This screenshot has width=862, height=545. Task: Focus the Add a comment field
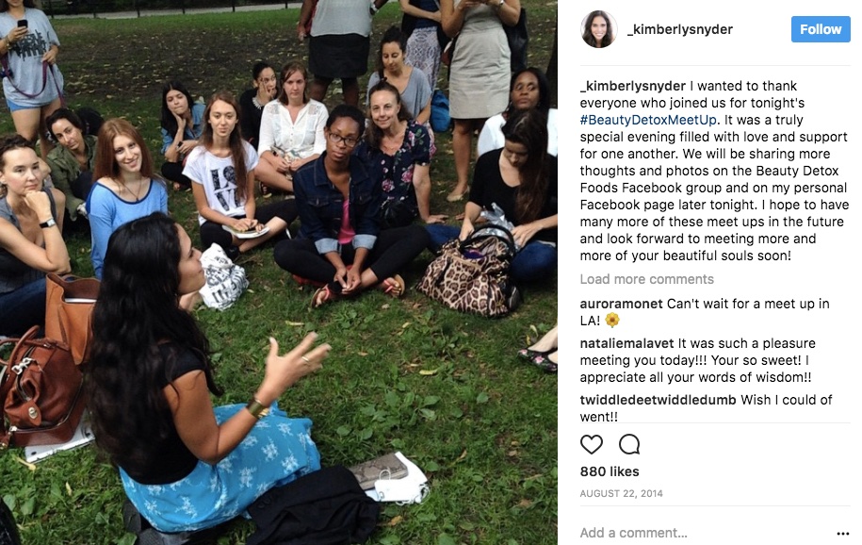click(707, 533)
